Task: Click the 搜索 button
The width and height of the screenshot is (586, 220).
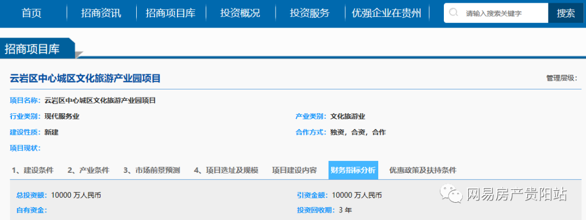Action: [566, 13]
